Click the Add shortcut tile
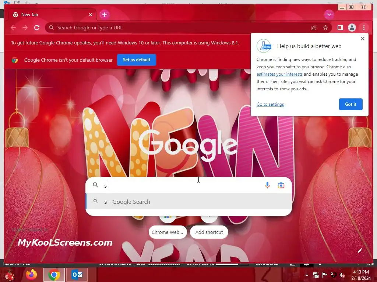Image resolution: width=377 pixels, height=282 pixels. click(x=209, y=232)
